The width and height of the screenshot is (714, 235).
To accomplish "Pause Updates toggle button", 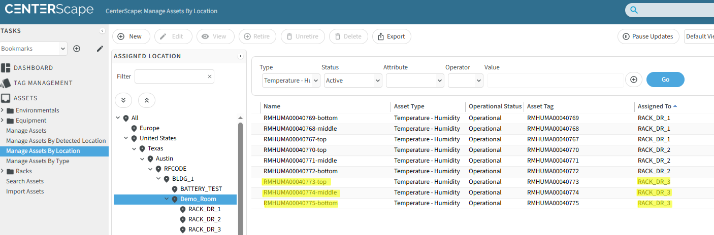I will (648, 36).
